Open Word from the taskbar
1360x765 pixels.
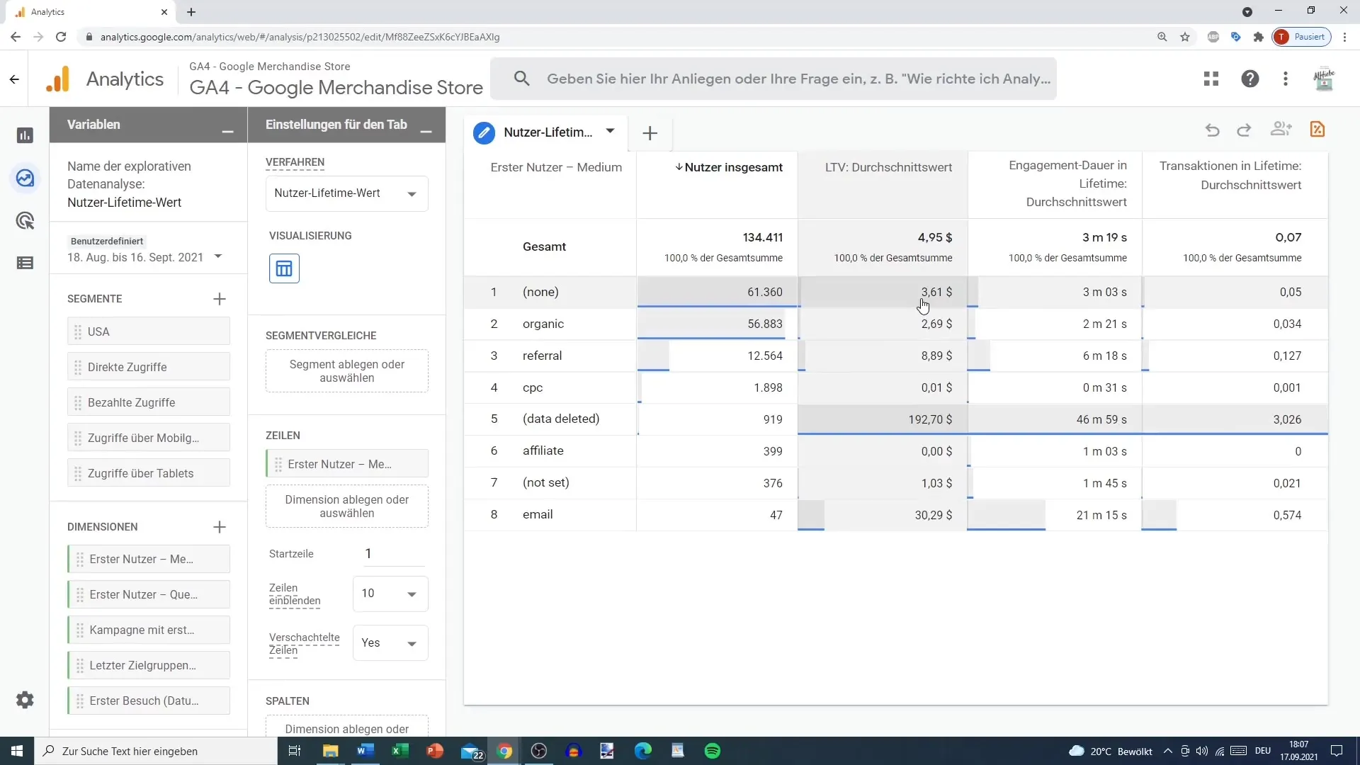tap(365, 751)
